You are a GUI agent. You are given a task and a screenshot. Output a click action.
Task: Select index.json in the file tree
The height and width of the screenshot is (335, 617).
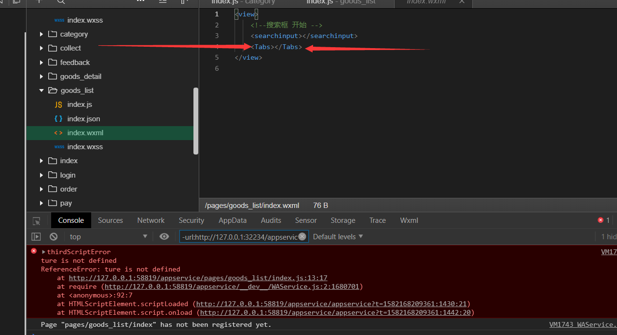(x=84, y=118)
